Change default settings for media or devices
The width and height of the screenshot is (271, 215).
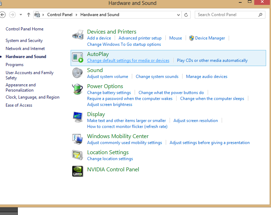[128, 60]
